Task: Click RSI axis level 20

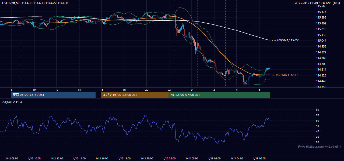Action: [x=317, y=142]
